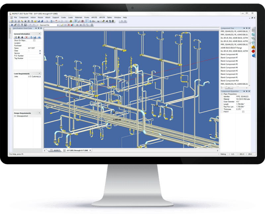Click the blue floppy save icon in main toolbar
Image resolution: width=265 pixels, height=214 pixels.
[39, 21]
